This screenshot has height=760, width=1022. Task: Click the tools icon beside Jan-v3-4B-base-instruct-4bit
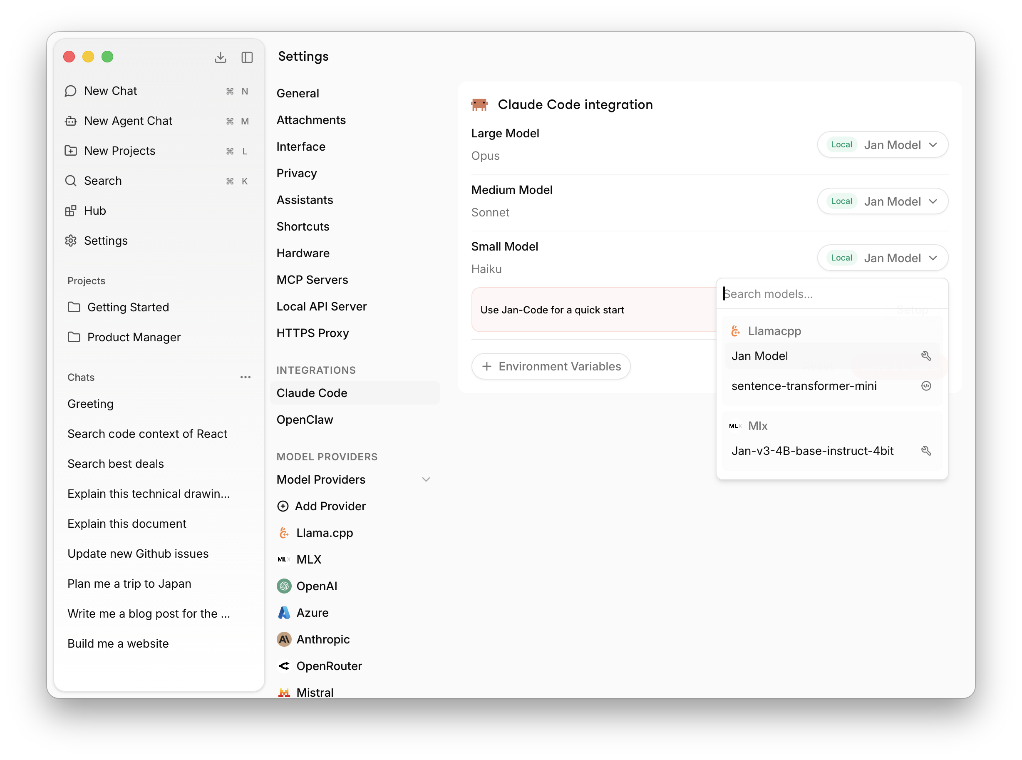pyautogui.click(x=926, y=451)
